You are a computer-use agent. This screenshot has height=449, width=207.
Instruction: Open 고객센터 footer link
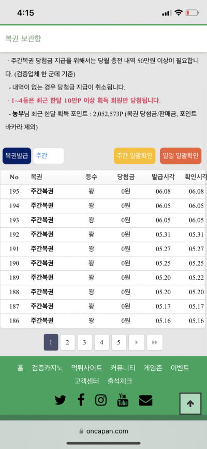pos(87,381)
